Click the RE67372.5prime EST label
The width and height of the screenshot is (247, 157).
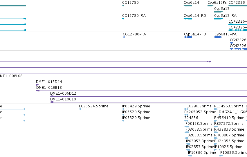pyautogui.click(x=229, y=124)
